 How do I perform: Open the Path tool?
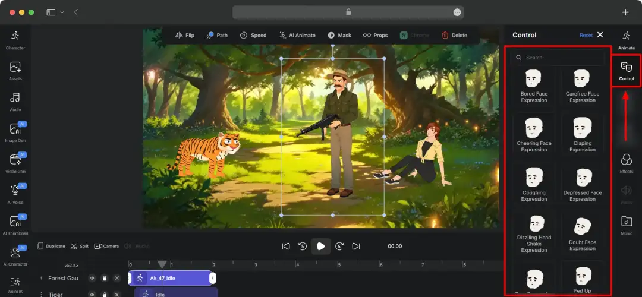[217, 35]
